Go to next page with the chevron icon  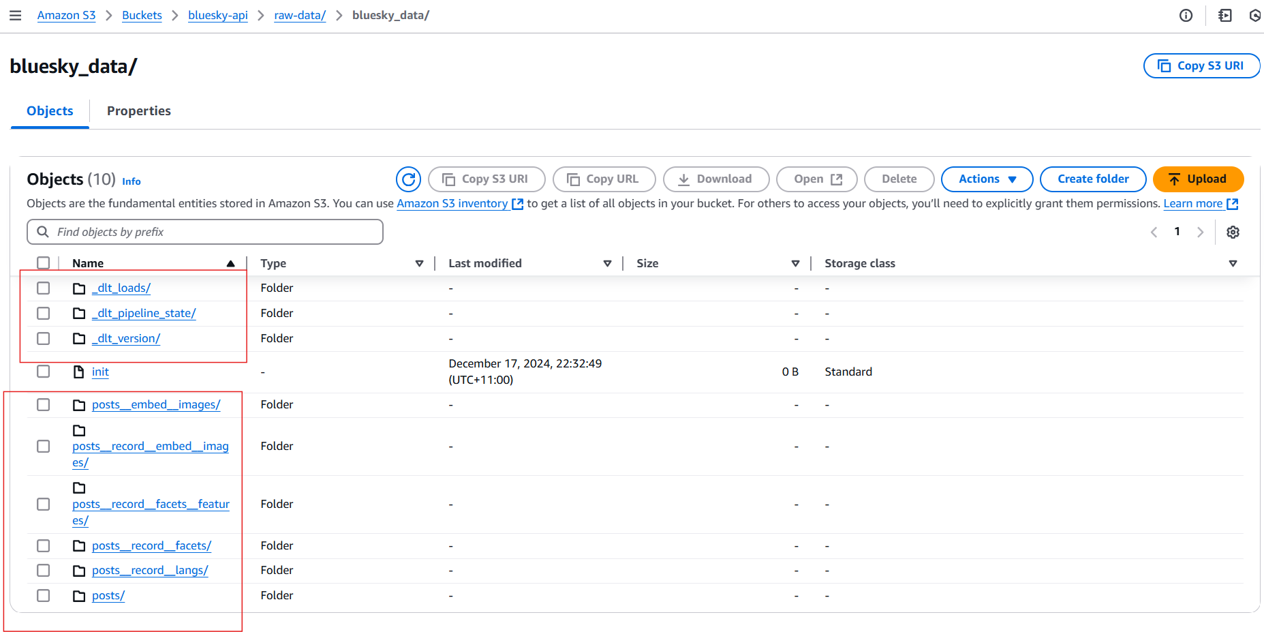(1200, 232)
